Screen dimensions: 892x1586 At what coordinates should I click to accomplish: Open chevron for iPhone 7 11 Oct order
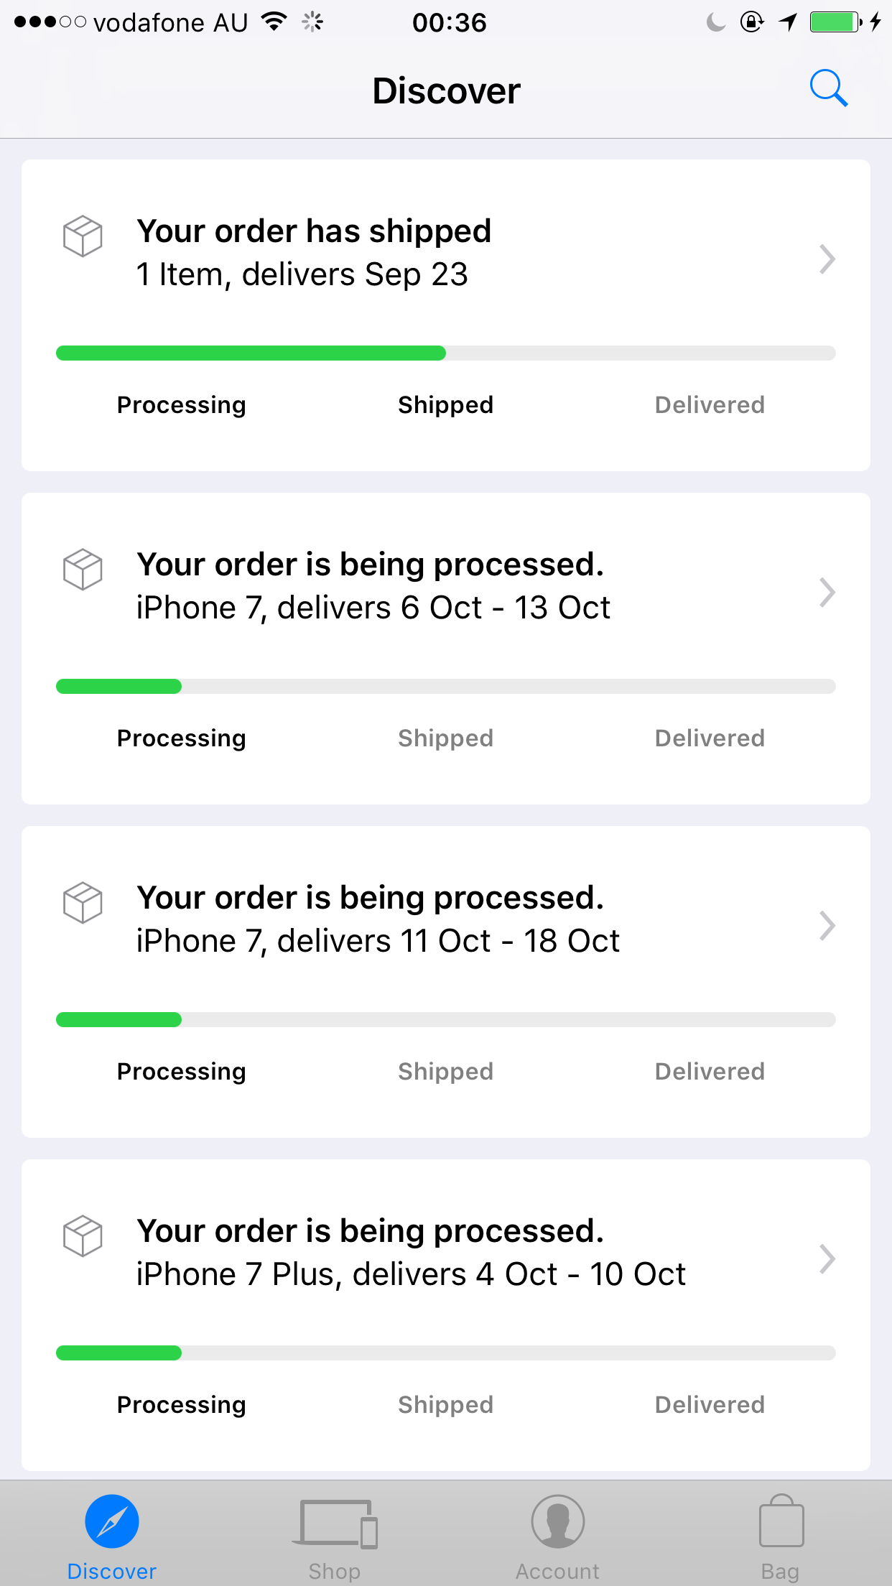click(827, 926)
